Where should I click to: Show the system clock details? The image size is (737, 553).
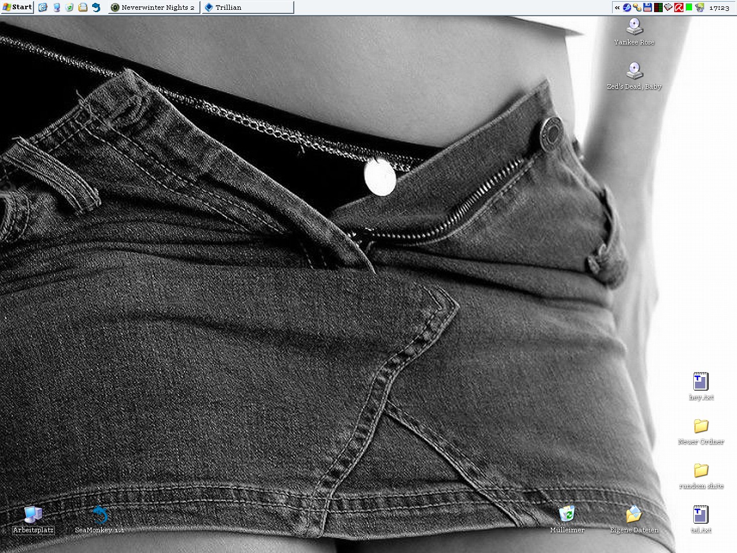coord(719,7)
